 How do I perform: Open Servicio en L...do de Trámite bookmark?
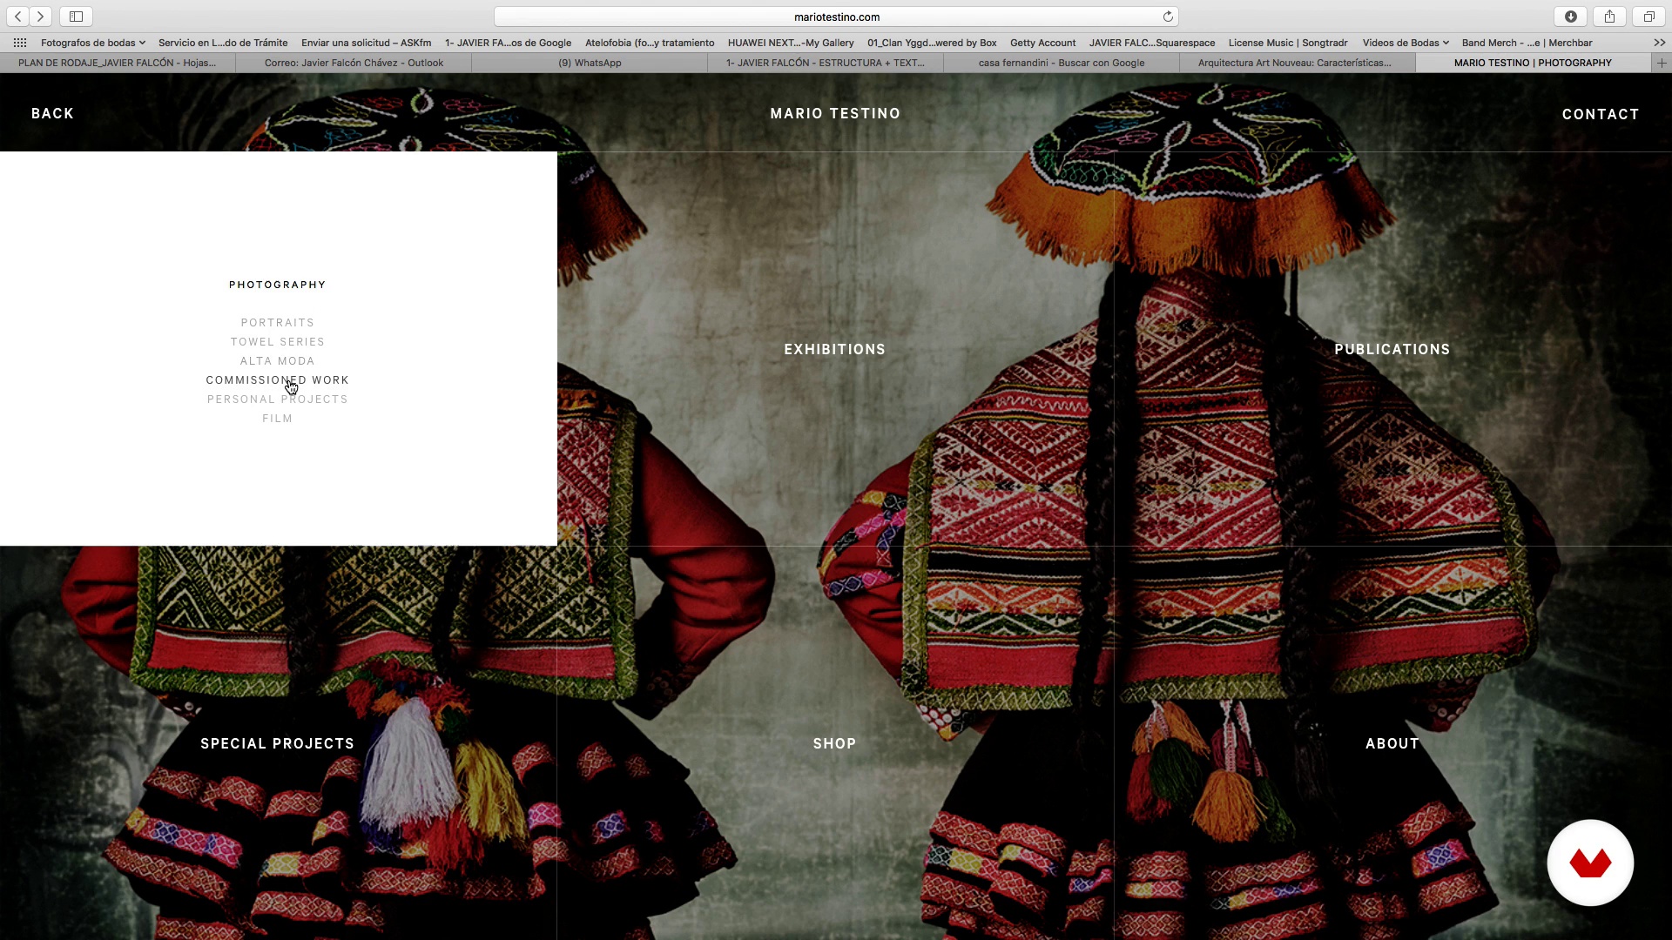pyautogui.click(x=223, y=43)
